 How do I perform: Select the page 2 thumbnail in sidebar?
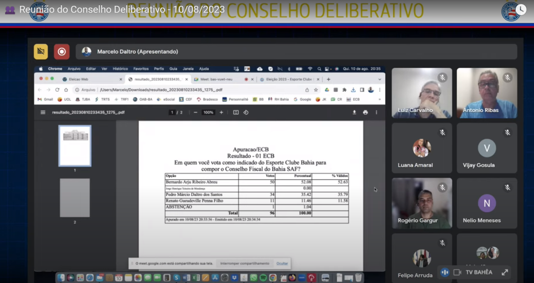[75, 198]
